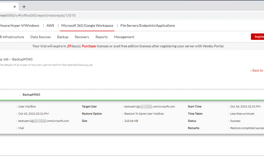This screenshot has height=159, width=264.
Task: Click the Size label
Action: point(85,121)
